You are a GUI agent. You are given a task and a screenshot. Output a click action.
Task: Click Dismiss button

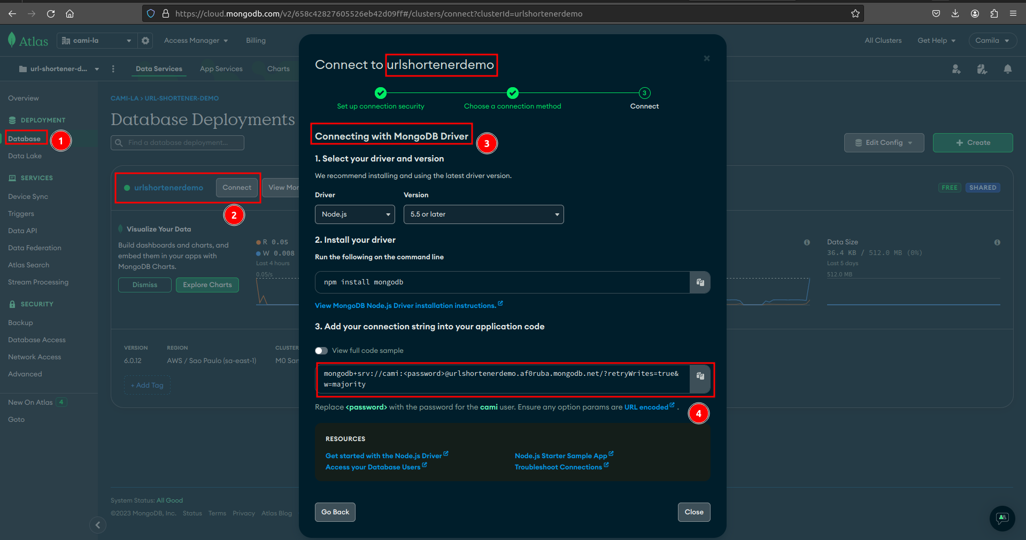pyautogui.click(x=145, y=285)
